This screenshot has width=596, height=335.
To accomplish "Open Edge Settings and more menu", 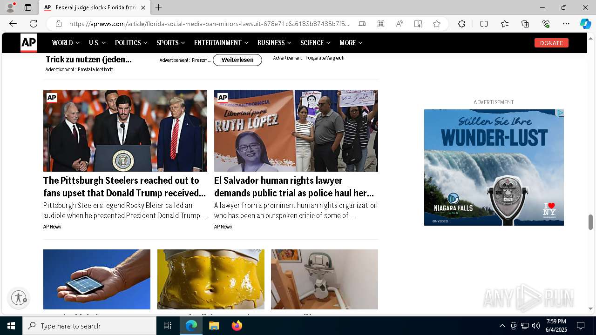I will coord(566,24).
